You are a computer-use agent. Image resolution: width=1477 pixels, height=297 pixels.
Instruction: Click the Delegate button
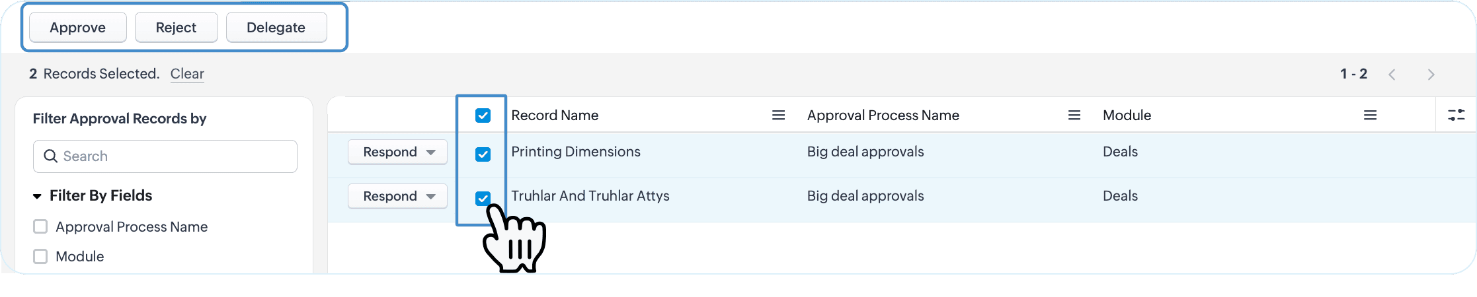click(276, 28)
